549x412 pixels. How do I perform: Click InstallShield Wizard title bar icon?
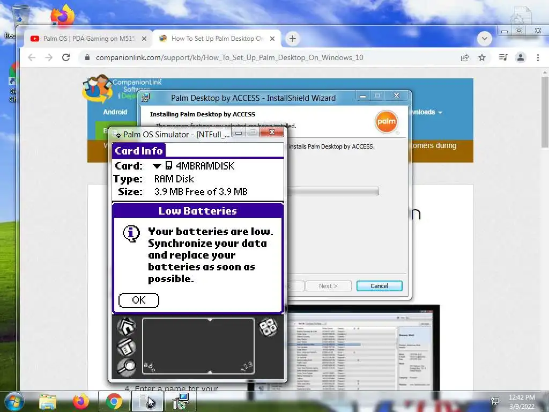145,98
